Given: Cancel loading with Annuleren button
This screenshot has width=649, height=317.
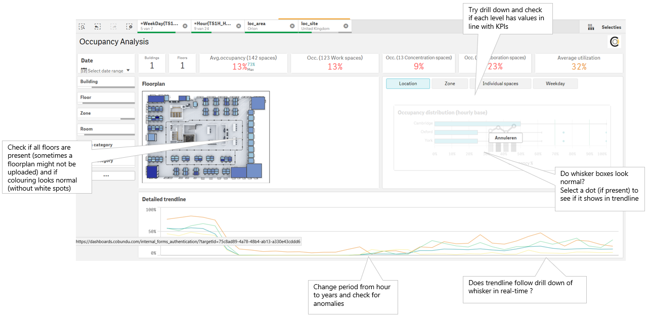Looking at the screenshot, I should pyautogui.click(x=505, y=137).
